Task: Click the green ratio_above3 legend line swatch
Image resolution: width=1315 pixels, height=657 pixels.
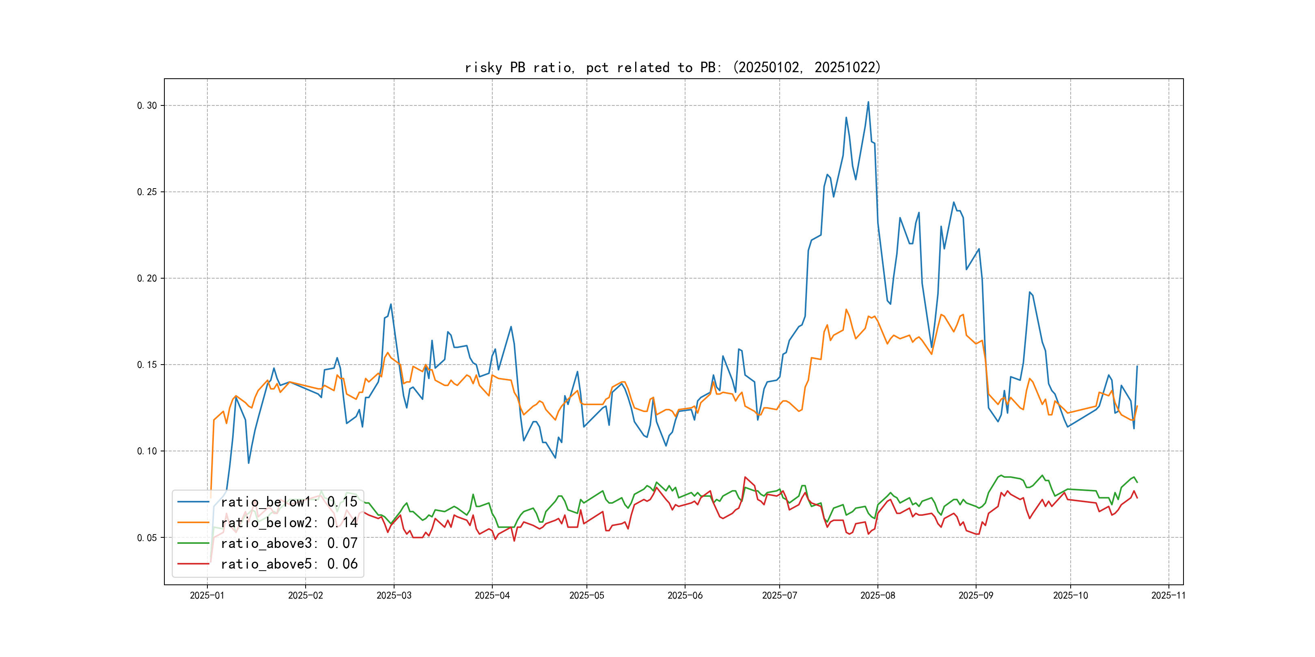Action: tap(193, 543)
